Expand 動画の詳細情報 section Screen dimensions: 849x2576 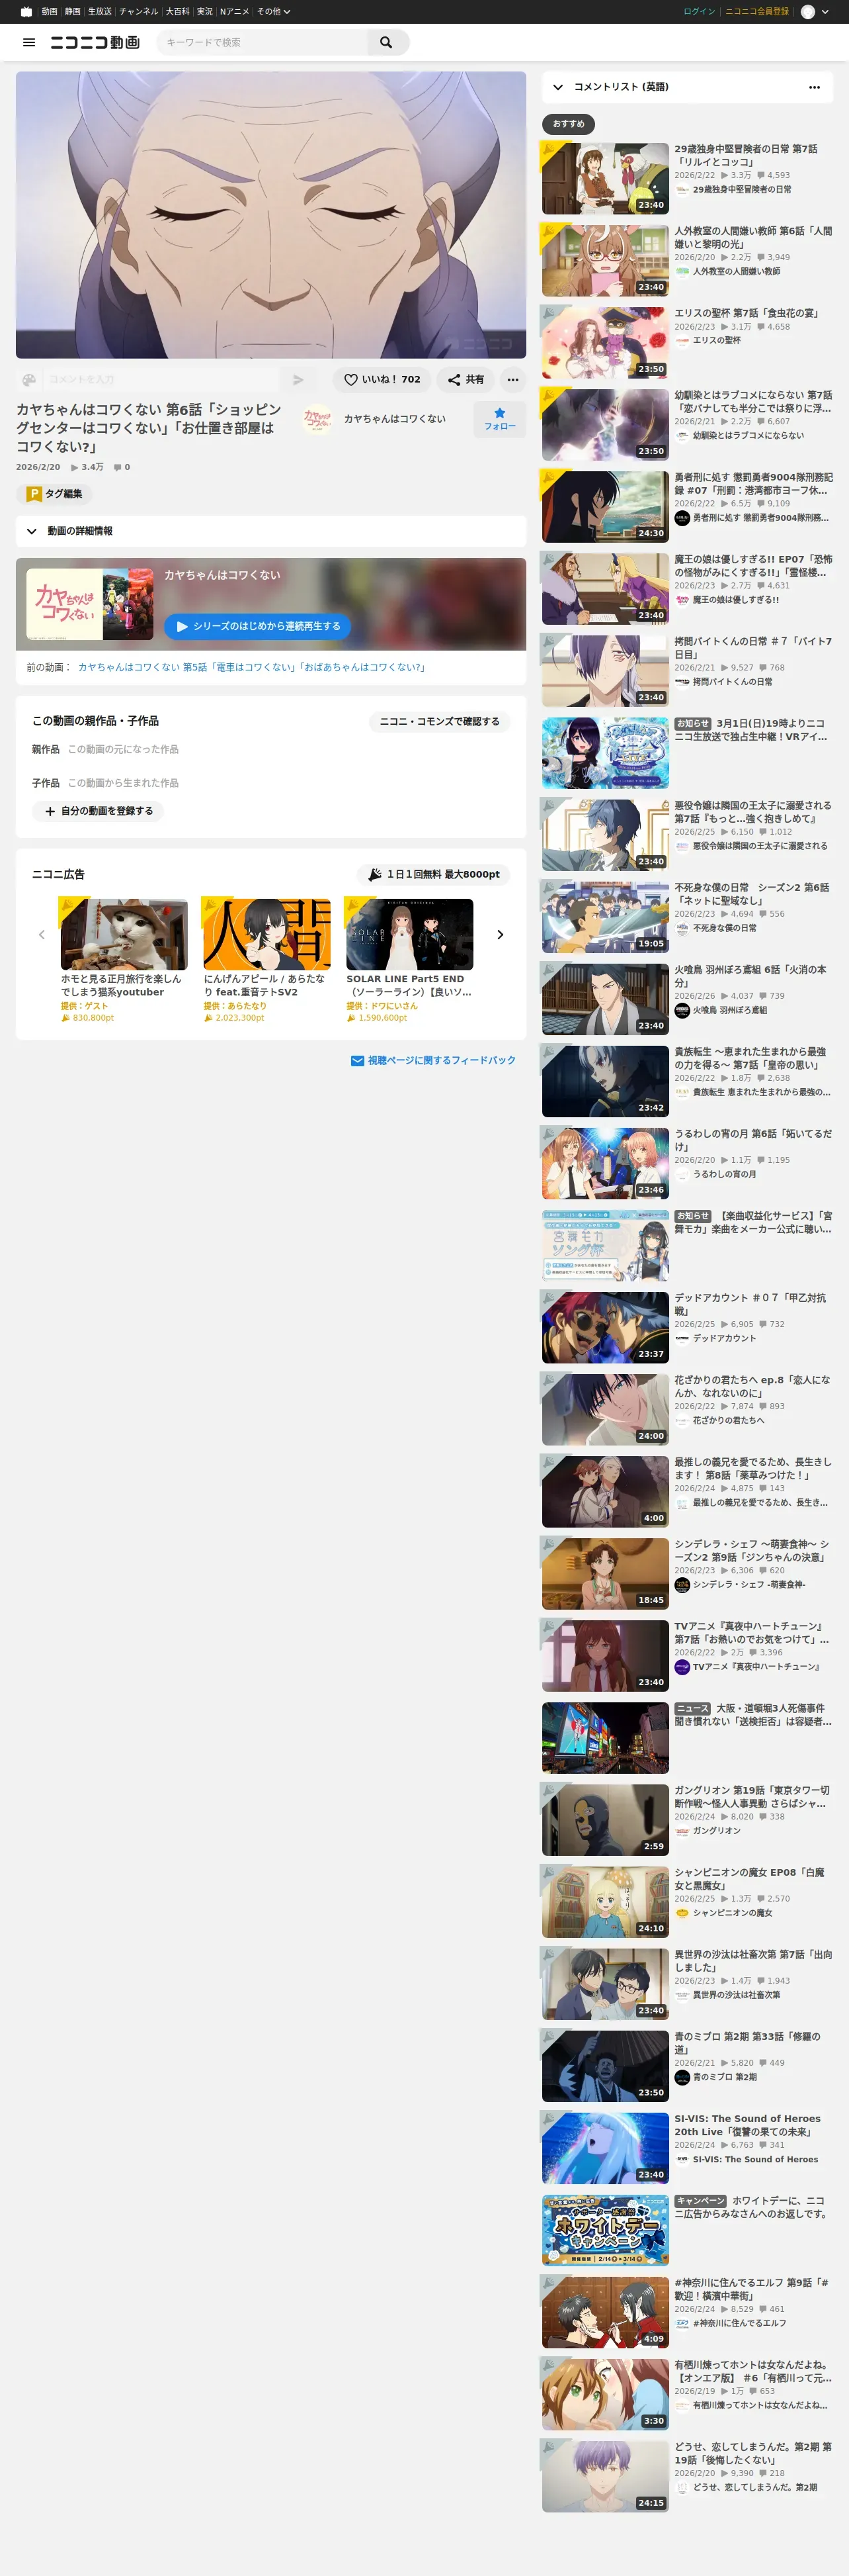pos(270,531)
